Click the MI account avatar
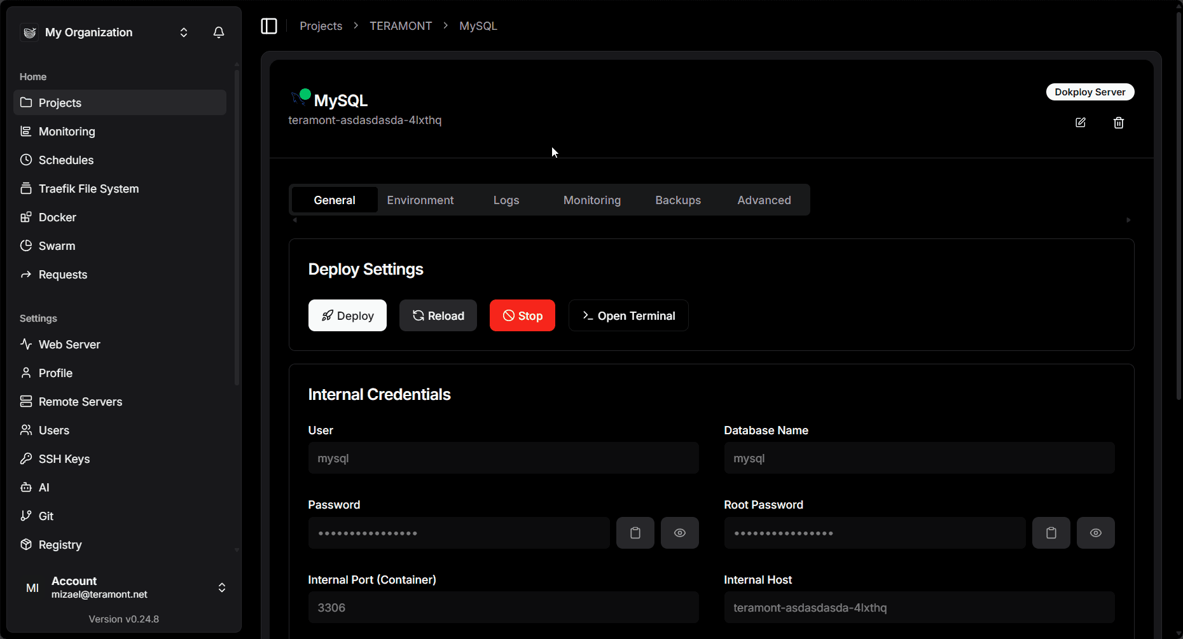Image resolution: width=1183 pixels, height=639 pixels. click(32, 587)
